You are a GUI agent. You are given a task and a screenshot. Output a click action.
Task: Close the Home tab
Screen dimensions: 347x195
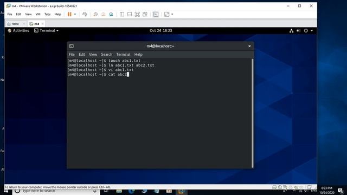pyautogui.click(x=24, y=24)
